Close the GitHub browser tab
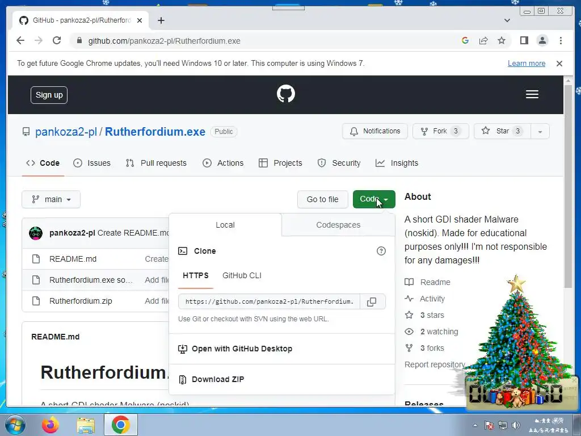 click(x=140, y=20)
